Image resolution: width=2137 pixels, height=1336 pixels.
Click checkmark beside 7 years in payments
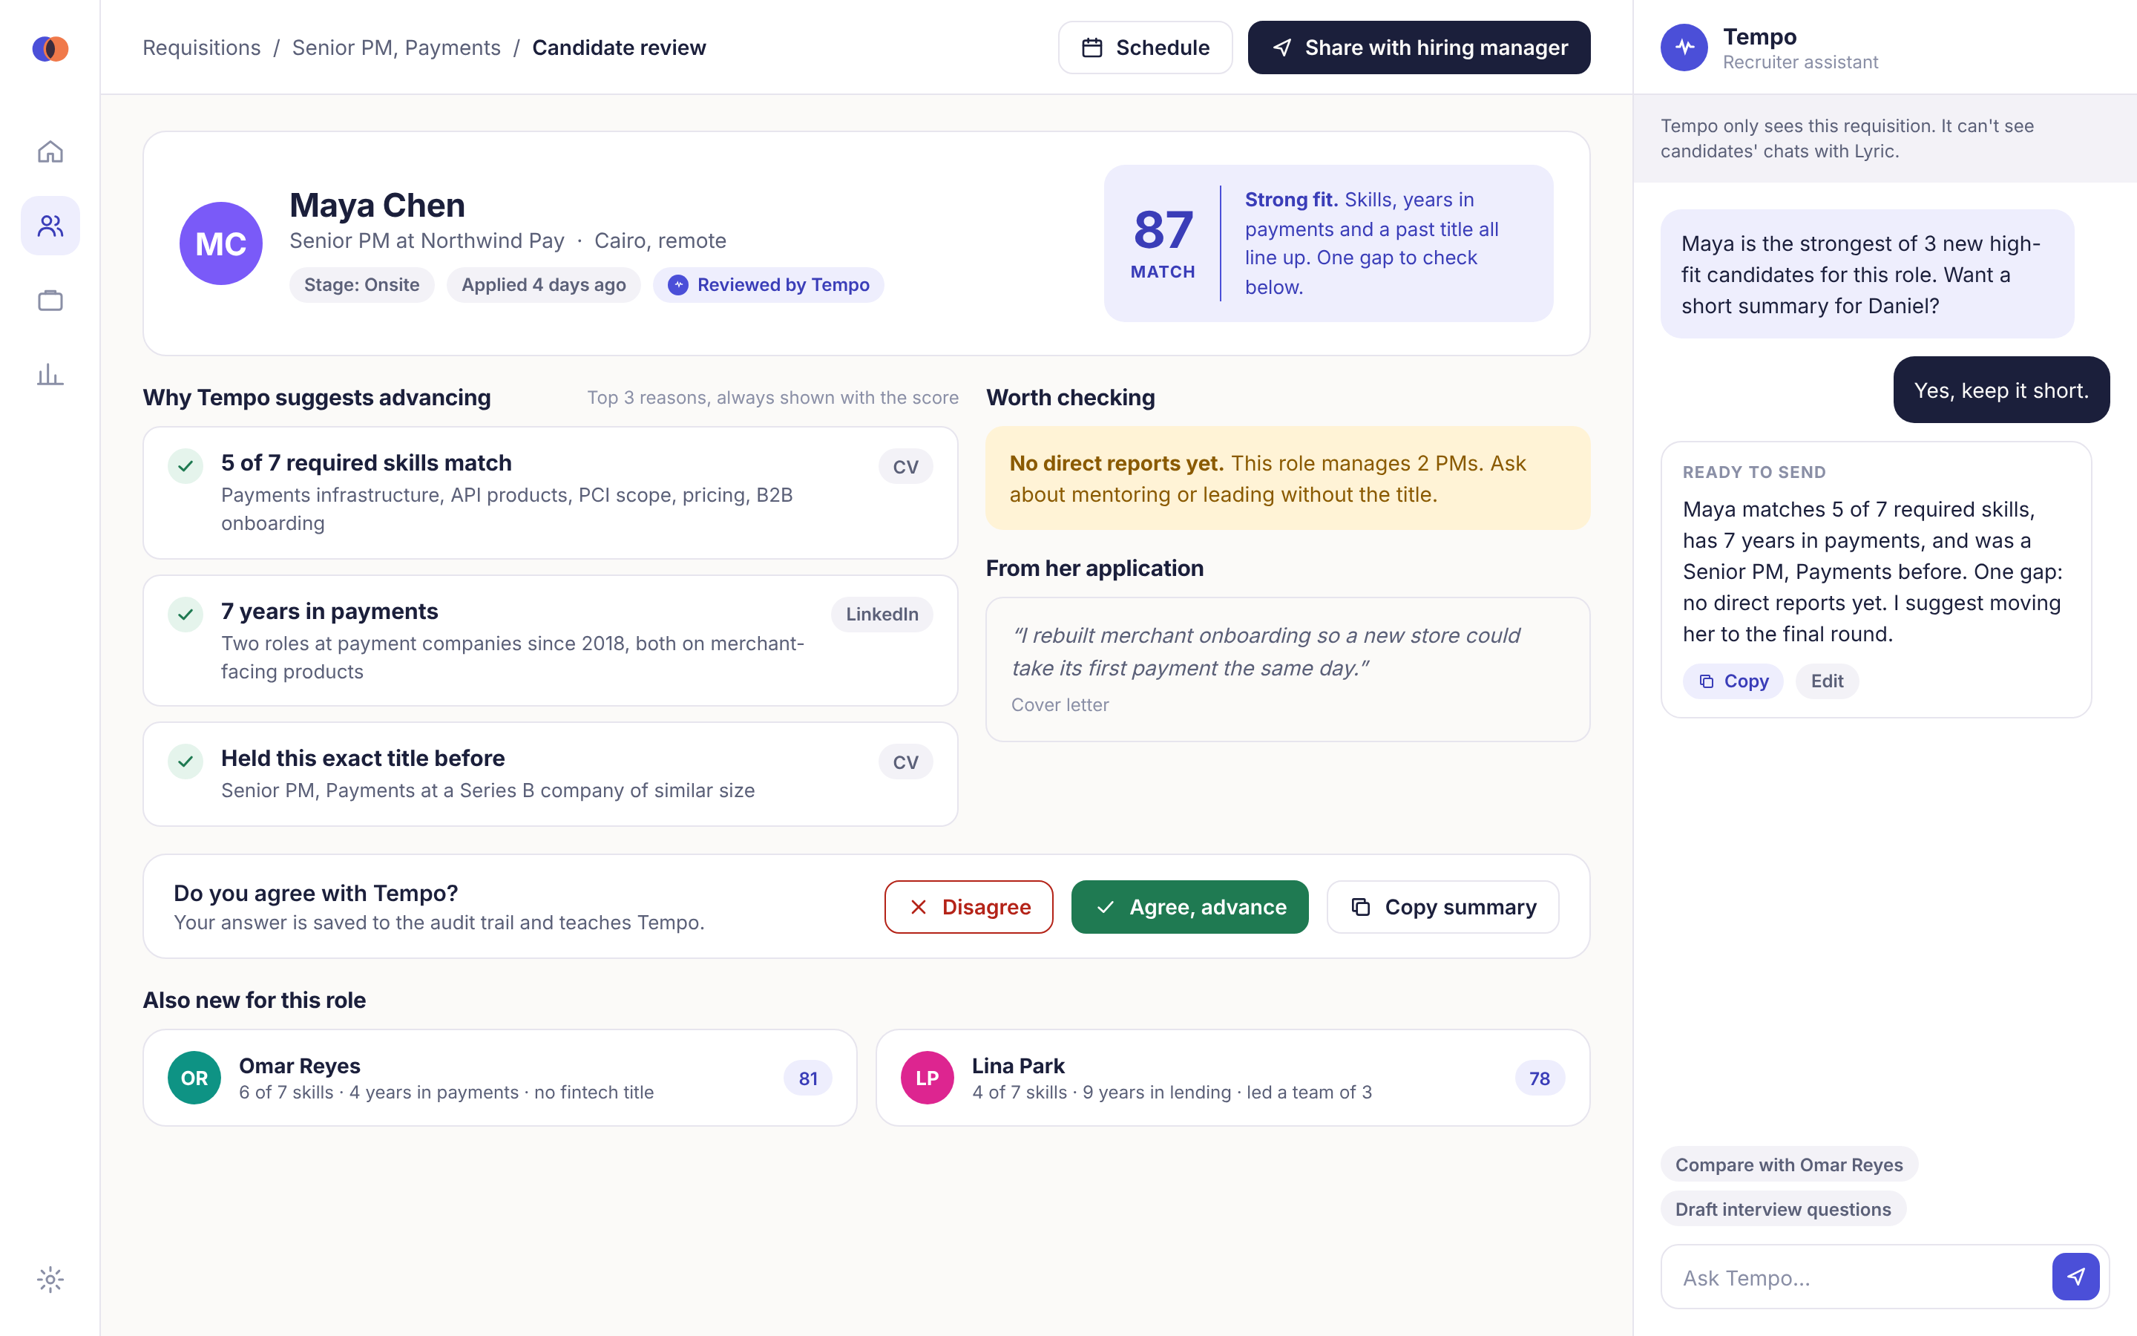(186, 614)
